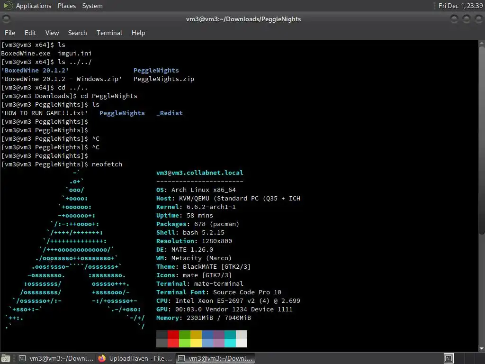Click the 'Terminal Font: Source Code Pro 10' line

pos(219,292)
